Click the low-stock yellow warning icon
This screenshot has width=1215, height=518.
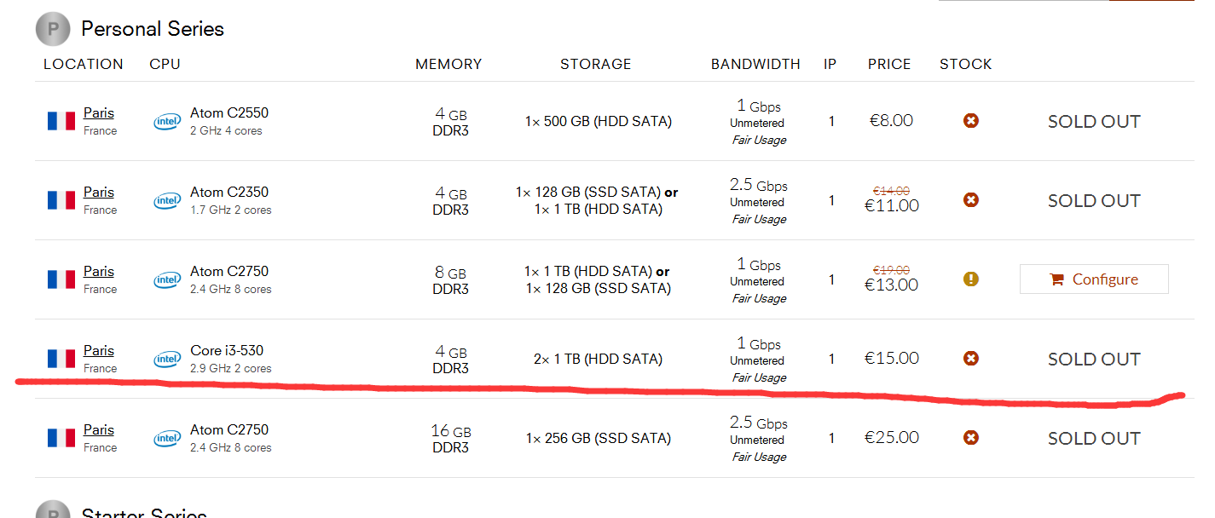coord(970,279)
